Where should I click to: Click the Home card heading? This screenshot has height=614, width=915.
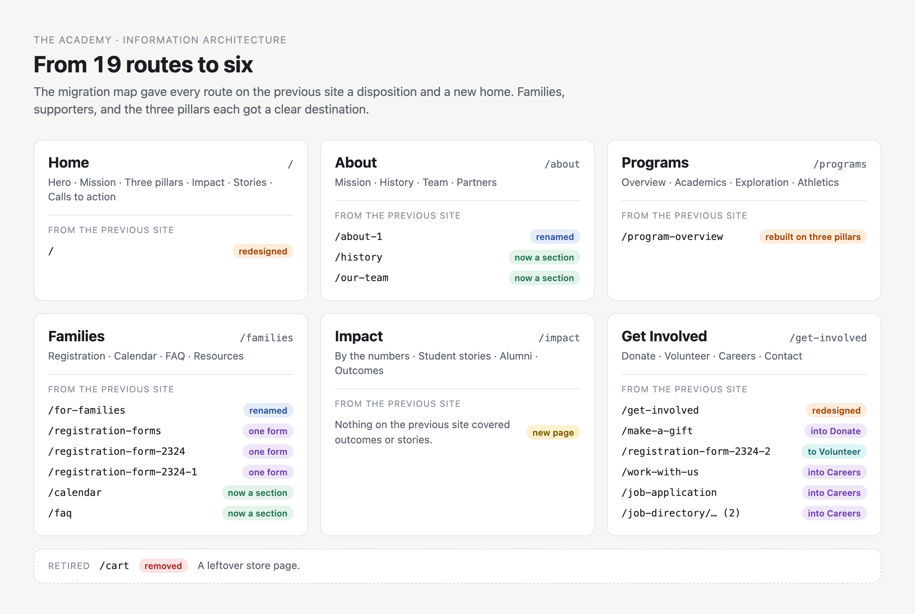(69, 163)
